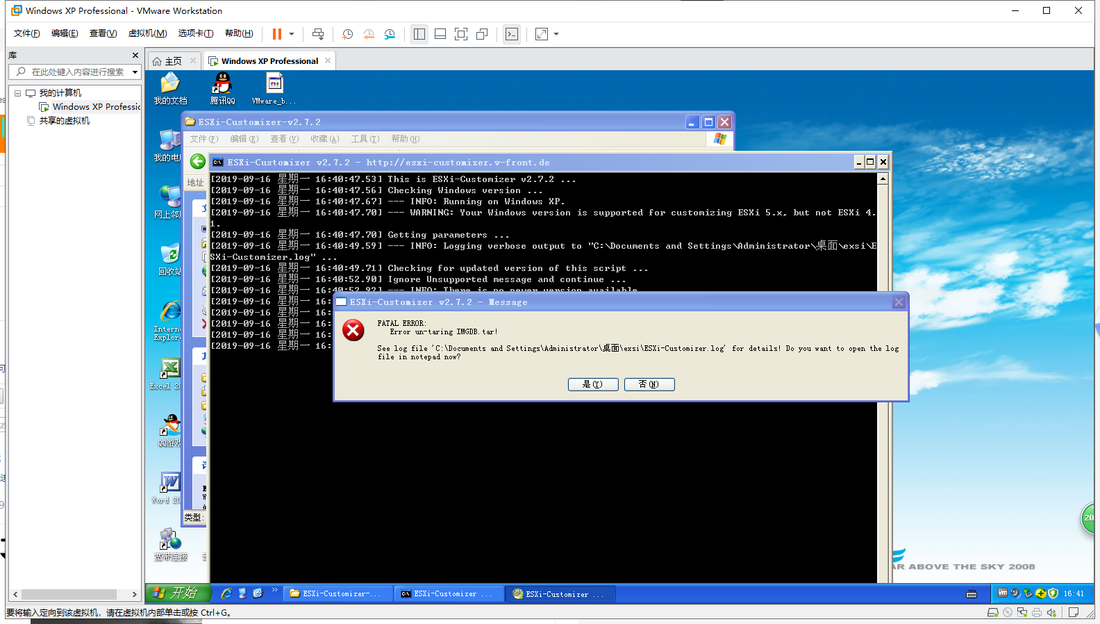
Task: Click the XP 开始 start button
Action: pyautogui.click(x=177, y=593)
